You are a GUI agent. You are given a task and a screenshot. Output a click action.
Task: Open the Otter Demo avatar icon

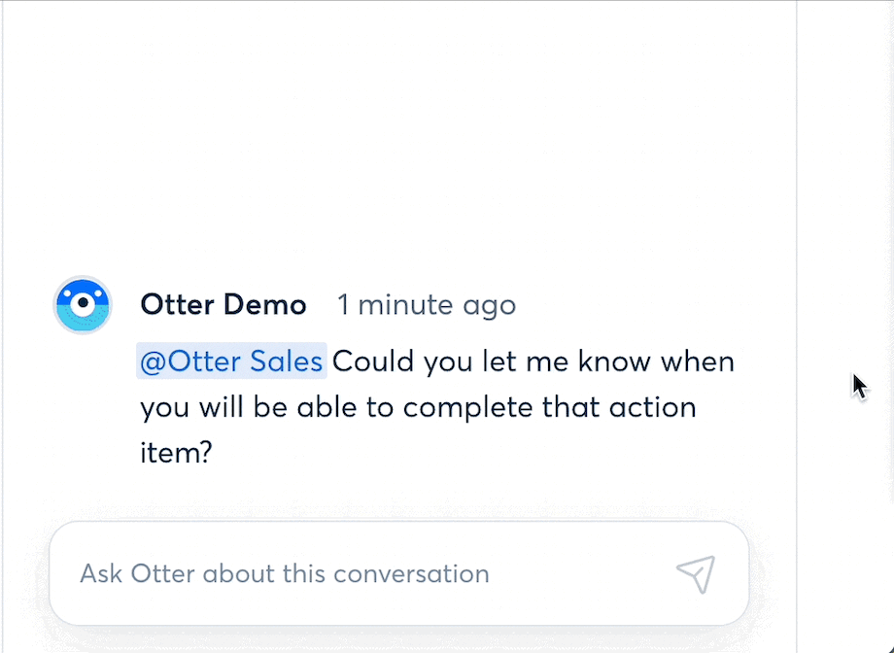(x=83, y=304)
